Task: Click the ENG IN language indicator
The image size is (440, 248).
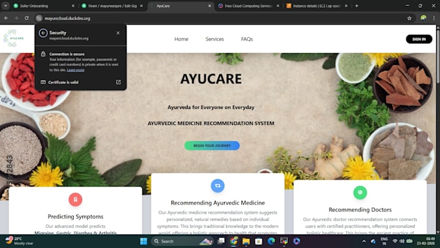Action: click(384, 241)
